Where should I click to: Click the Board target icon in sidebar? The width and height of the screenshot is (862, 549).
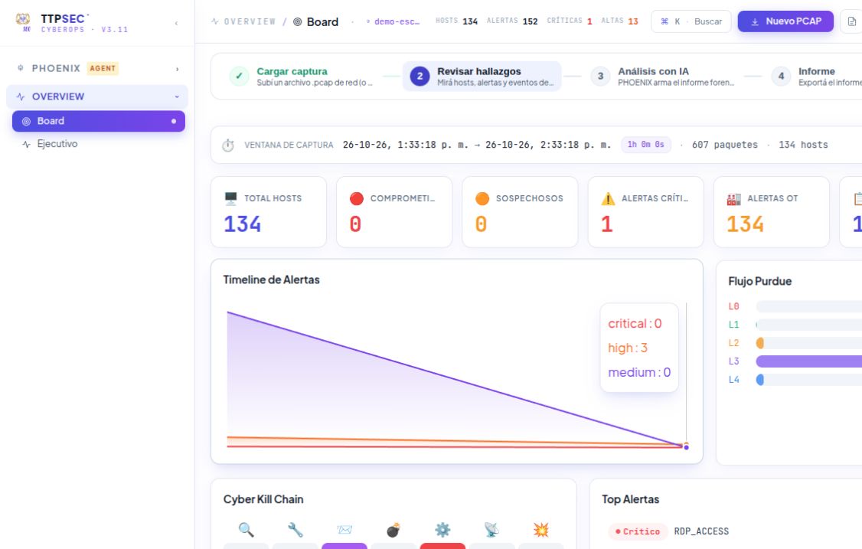(x=26, y=121)
